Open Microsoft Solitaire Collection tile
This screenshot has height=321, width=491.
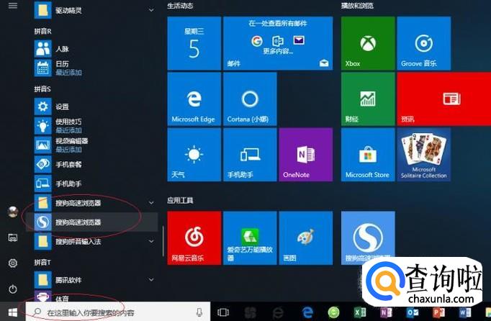point(424,155)
